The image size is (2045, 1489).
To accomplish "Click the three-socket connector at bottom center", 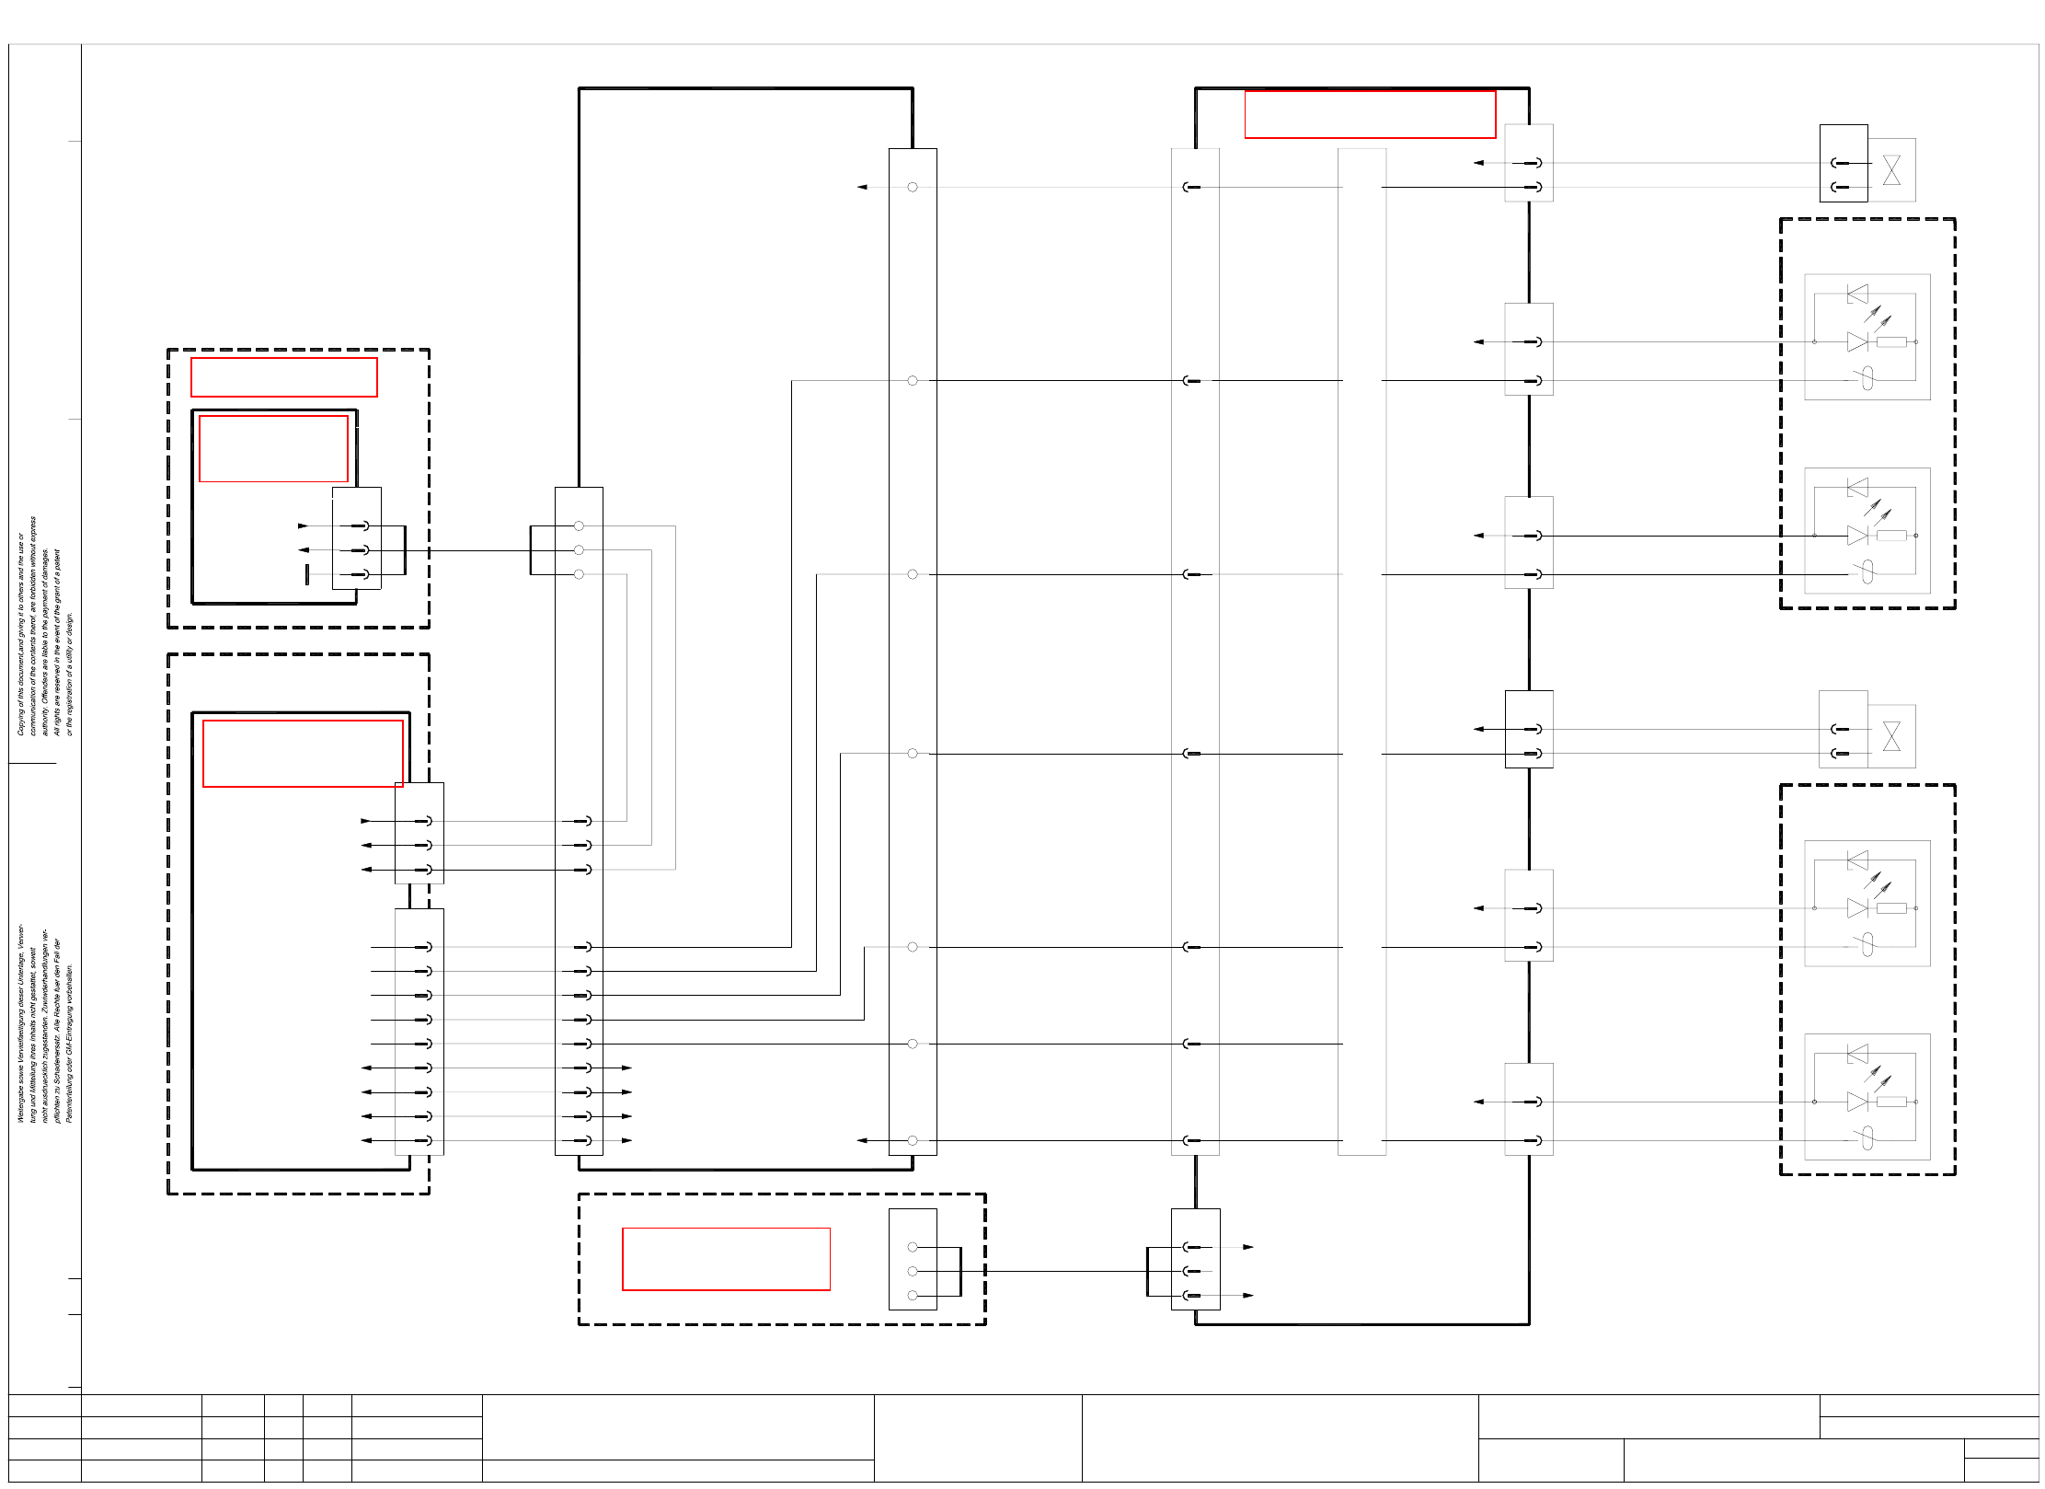I will click(1195, 1259).
